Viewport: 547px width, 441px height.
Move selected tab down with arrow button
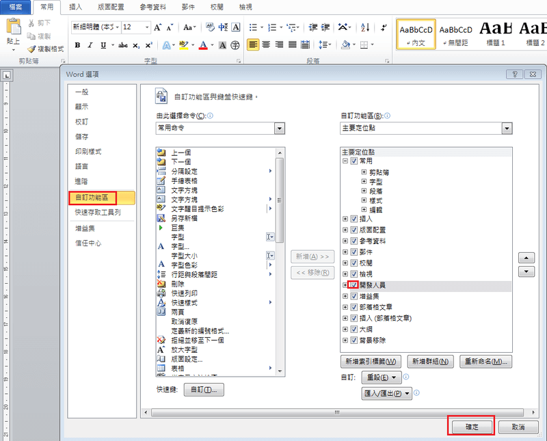coord(526,271)
